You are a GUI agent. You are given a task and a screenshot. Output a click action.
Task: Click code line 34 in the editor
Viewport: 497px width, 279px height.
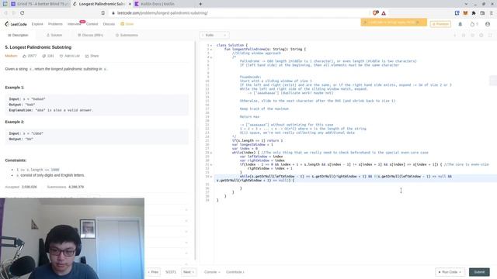(355, 178)
